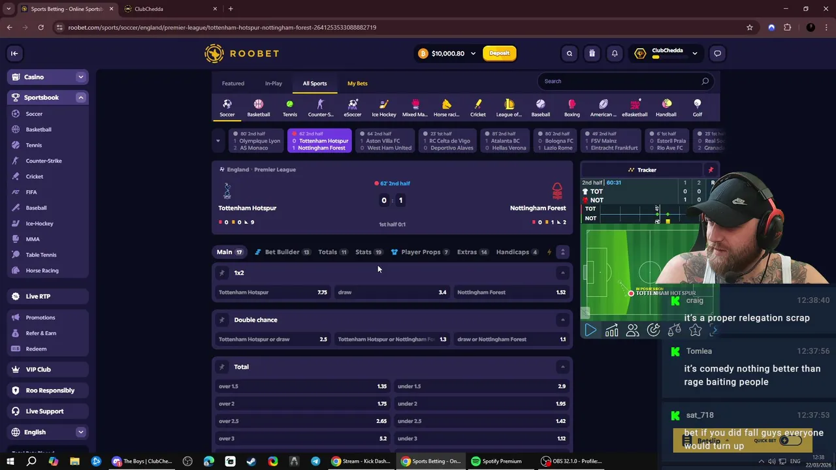
Task: Click the browser address bar
Action: 398,27
